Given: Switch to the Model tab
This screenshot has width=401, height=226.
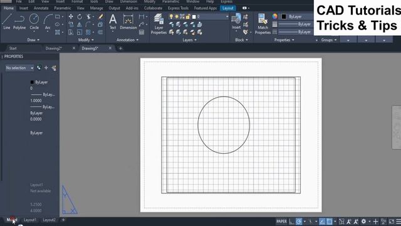Looking at the screenshot, I should pos(11,220).
